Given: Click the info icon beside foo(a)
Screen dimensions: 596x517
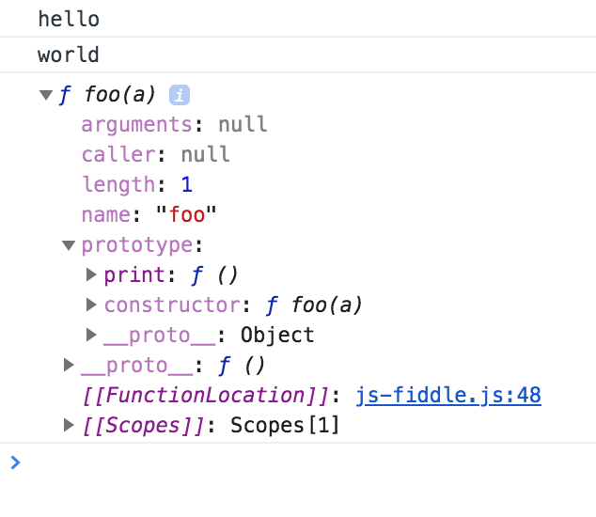Looking at the screenshot, I should pyautogui.click(x=180, y=95).
